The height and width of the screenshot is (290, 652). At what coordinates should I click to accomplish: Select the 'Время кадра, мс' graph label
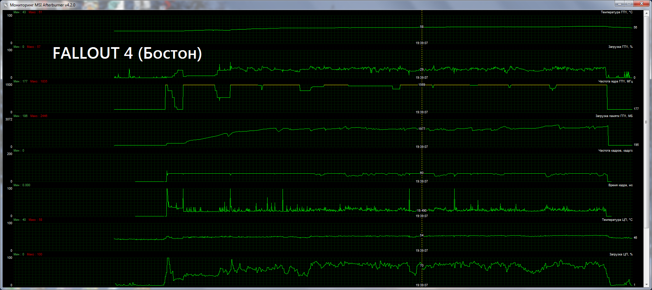point(620,185)
